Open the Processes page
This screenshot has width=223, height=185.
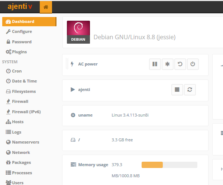pos(19,173)
